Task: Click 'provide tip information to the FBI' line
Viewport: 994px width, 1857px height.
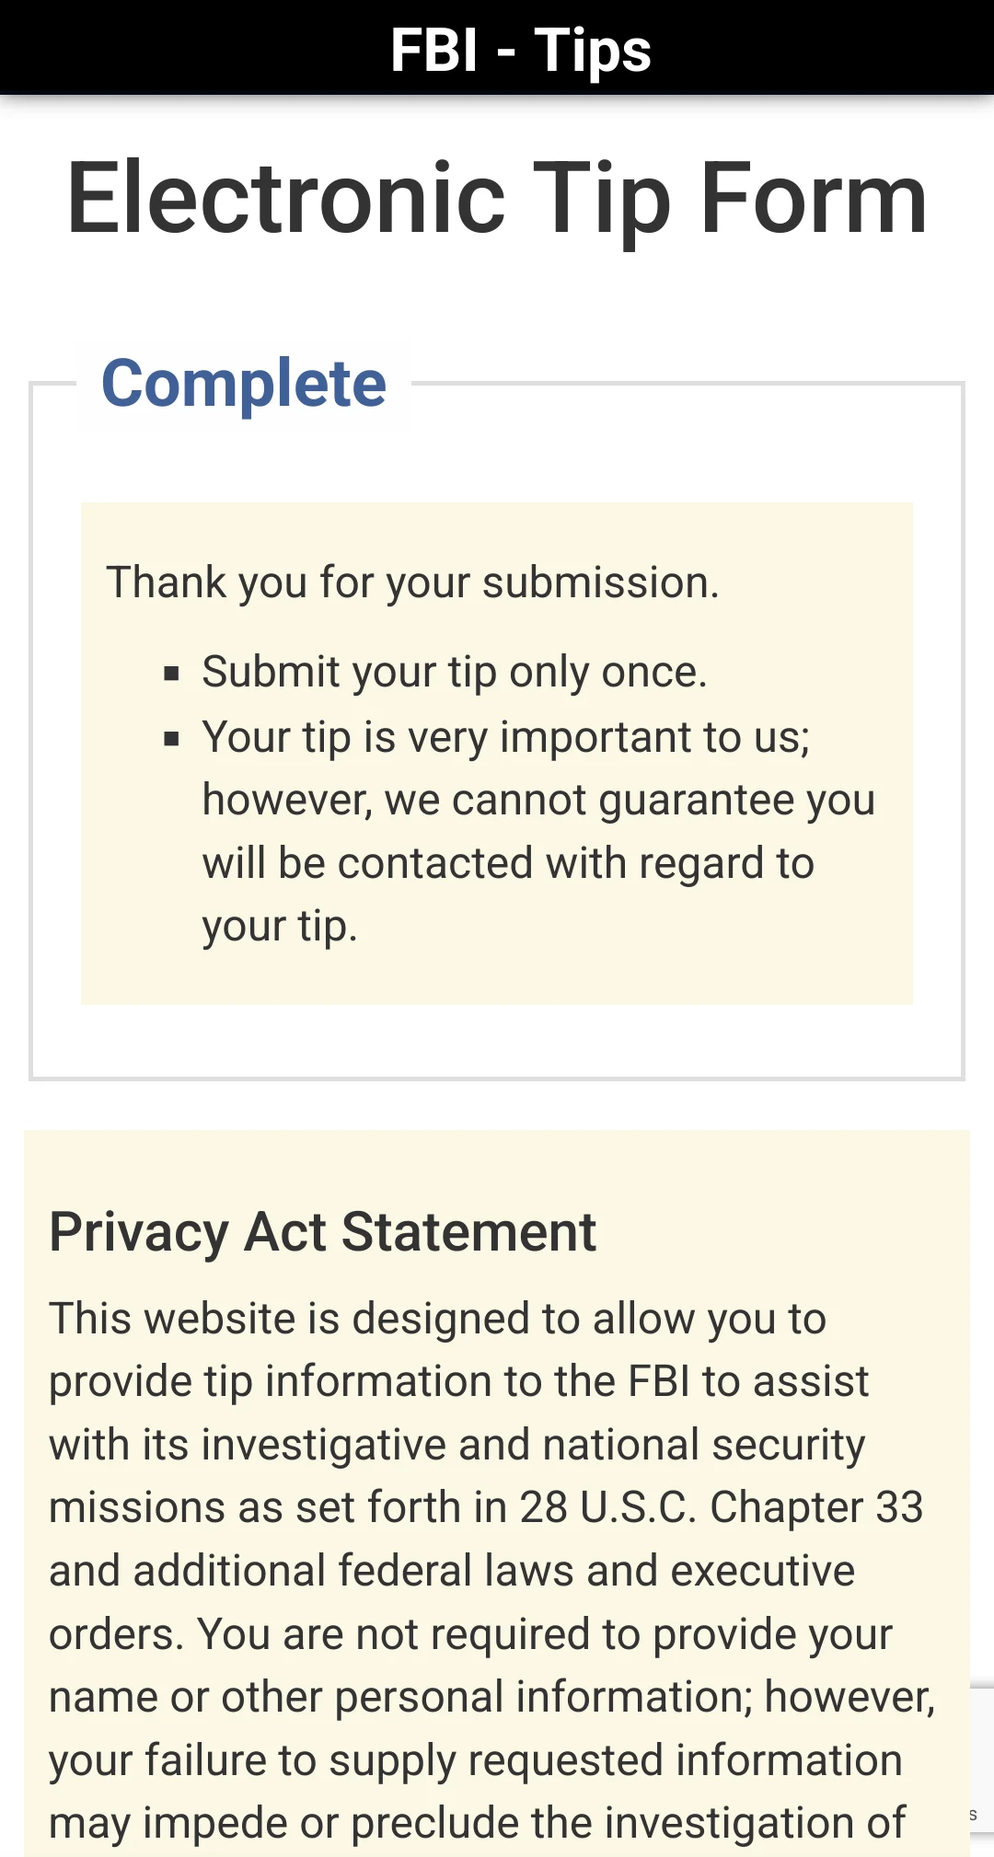Action: 459,1381
